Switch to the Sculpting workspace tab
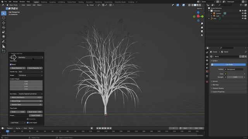 [53, 2]
